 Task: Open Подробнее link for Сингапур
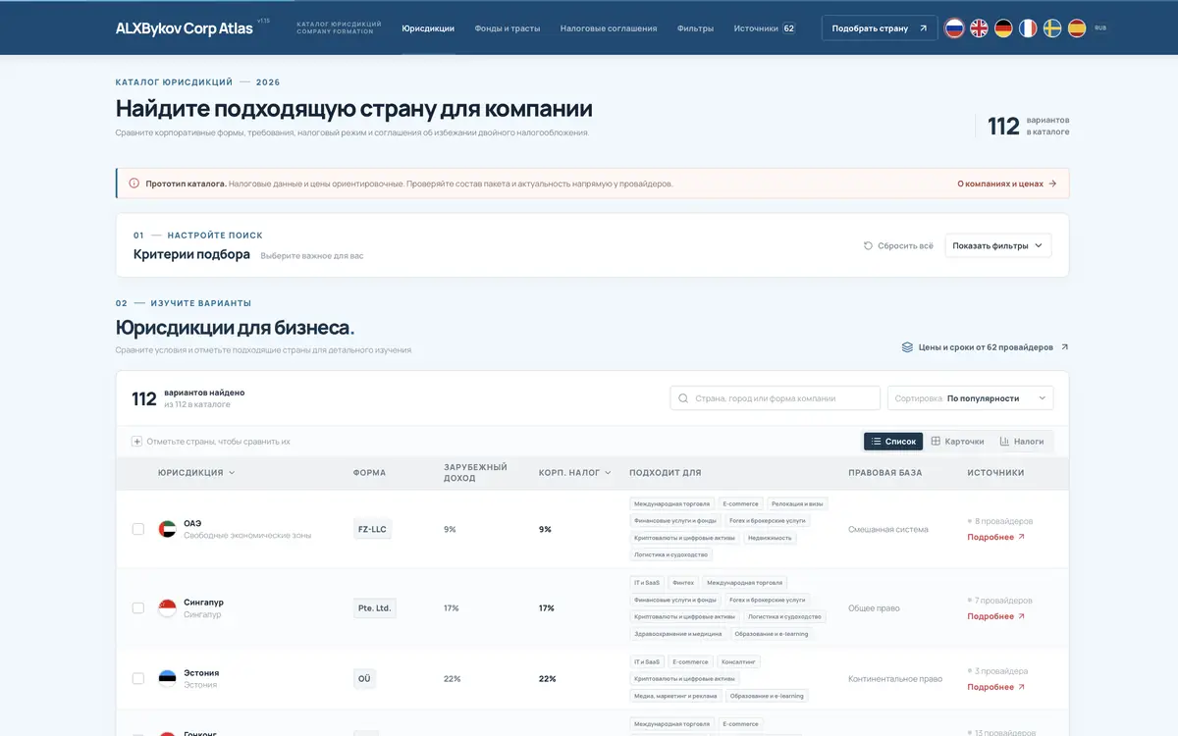(x=996, y=616)
